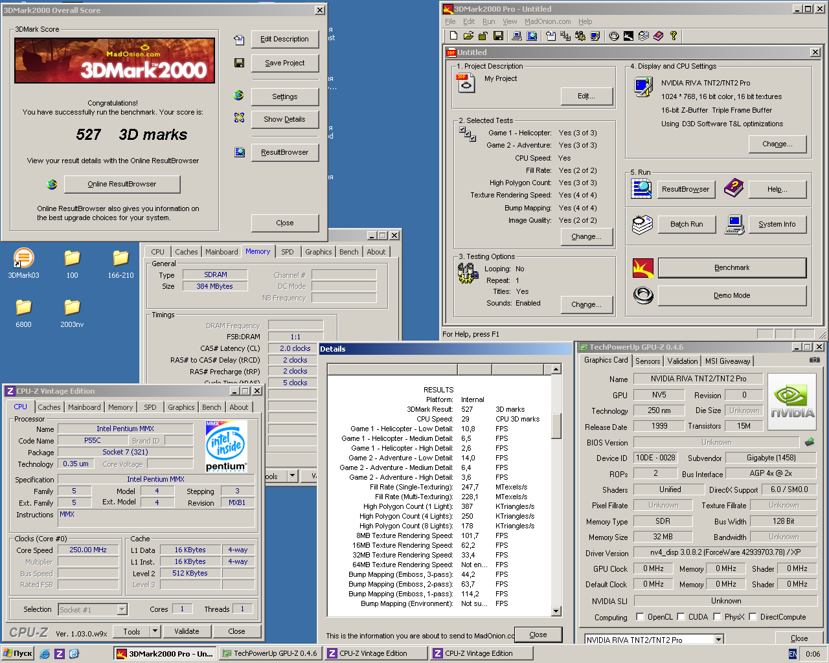Click the globe icon beside Online ResultBrowser button
The height and width of the screenshot is (663, 829).
coord(52,185)
